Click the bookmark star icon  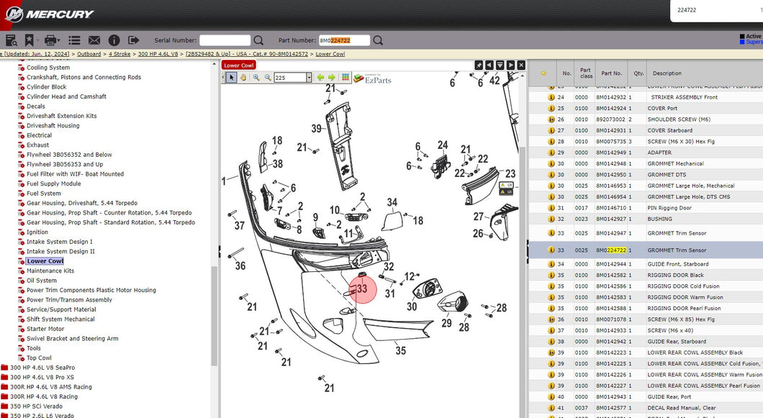click(30, 40)
